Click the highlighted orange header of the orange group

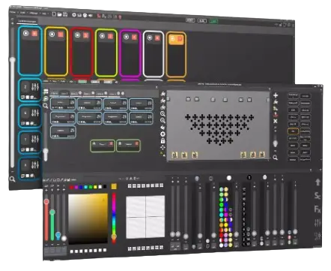pos(176,40)
